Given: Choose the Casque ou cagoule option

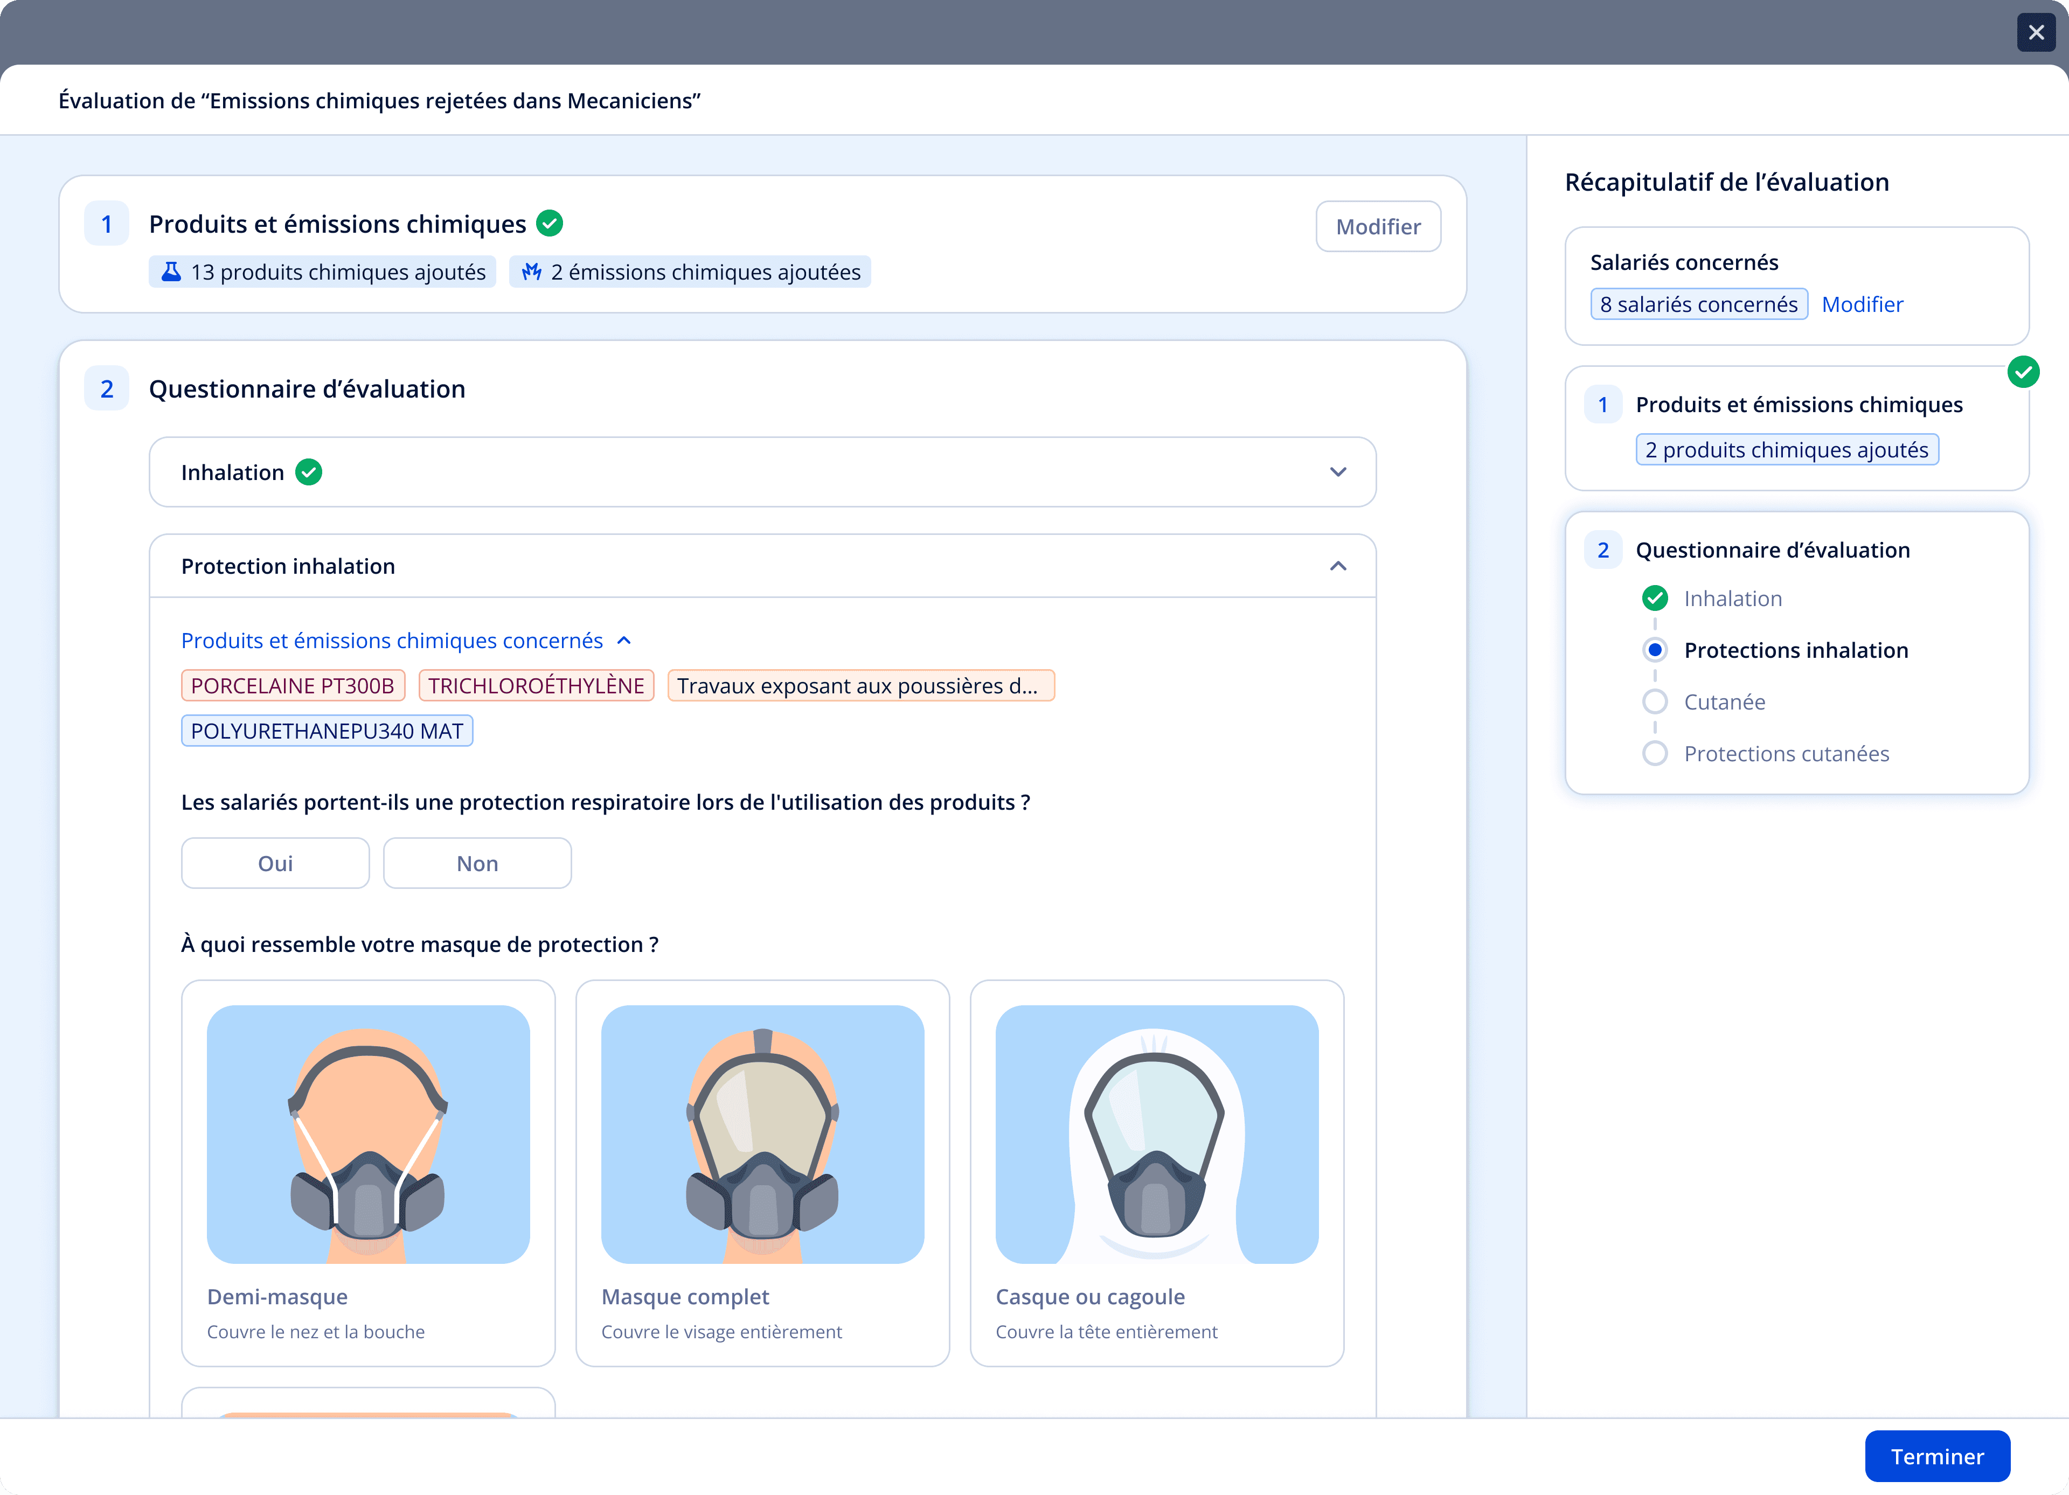Looking at the screenshot, I should [x=1156, y=1172].
